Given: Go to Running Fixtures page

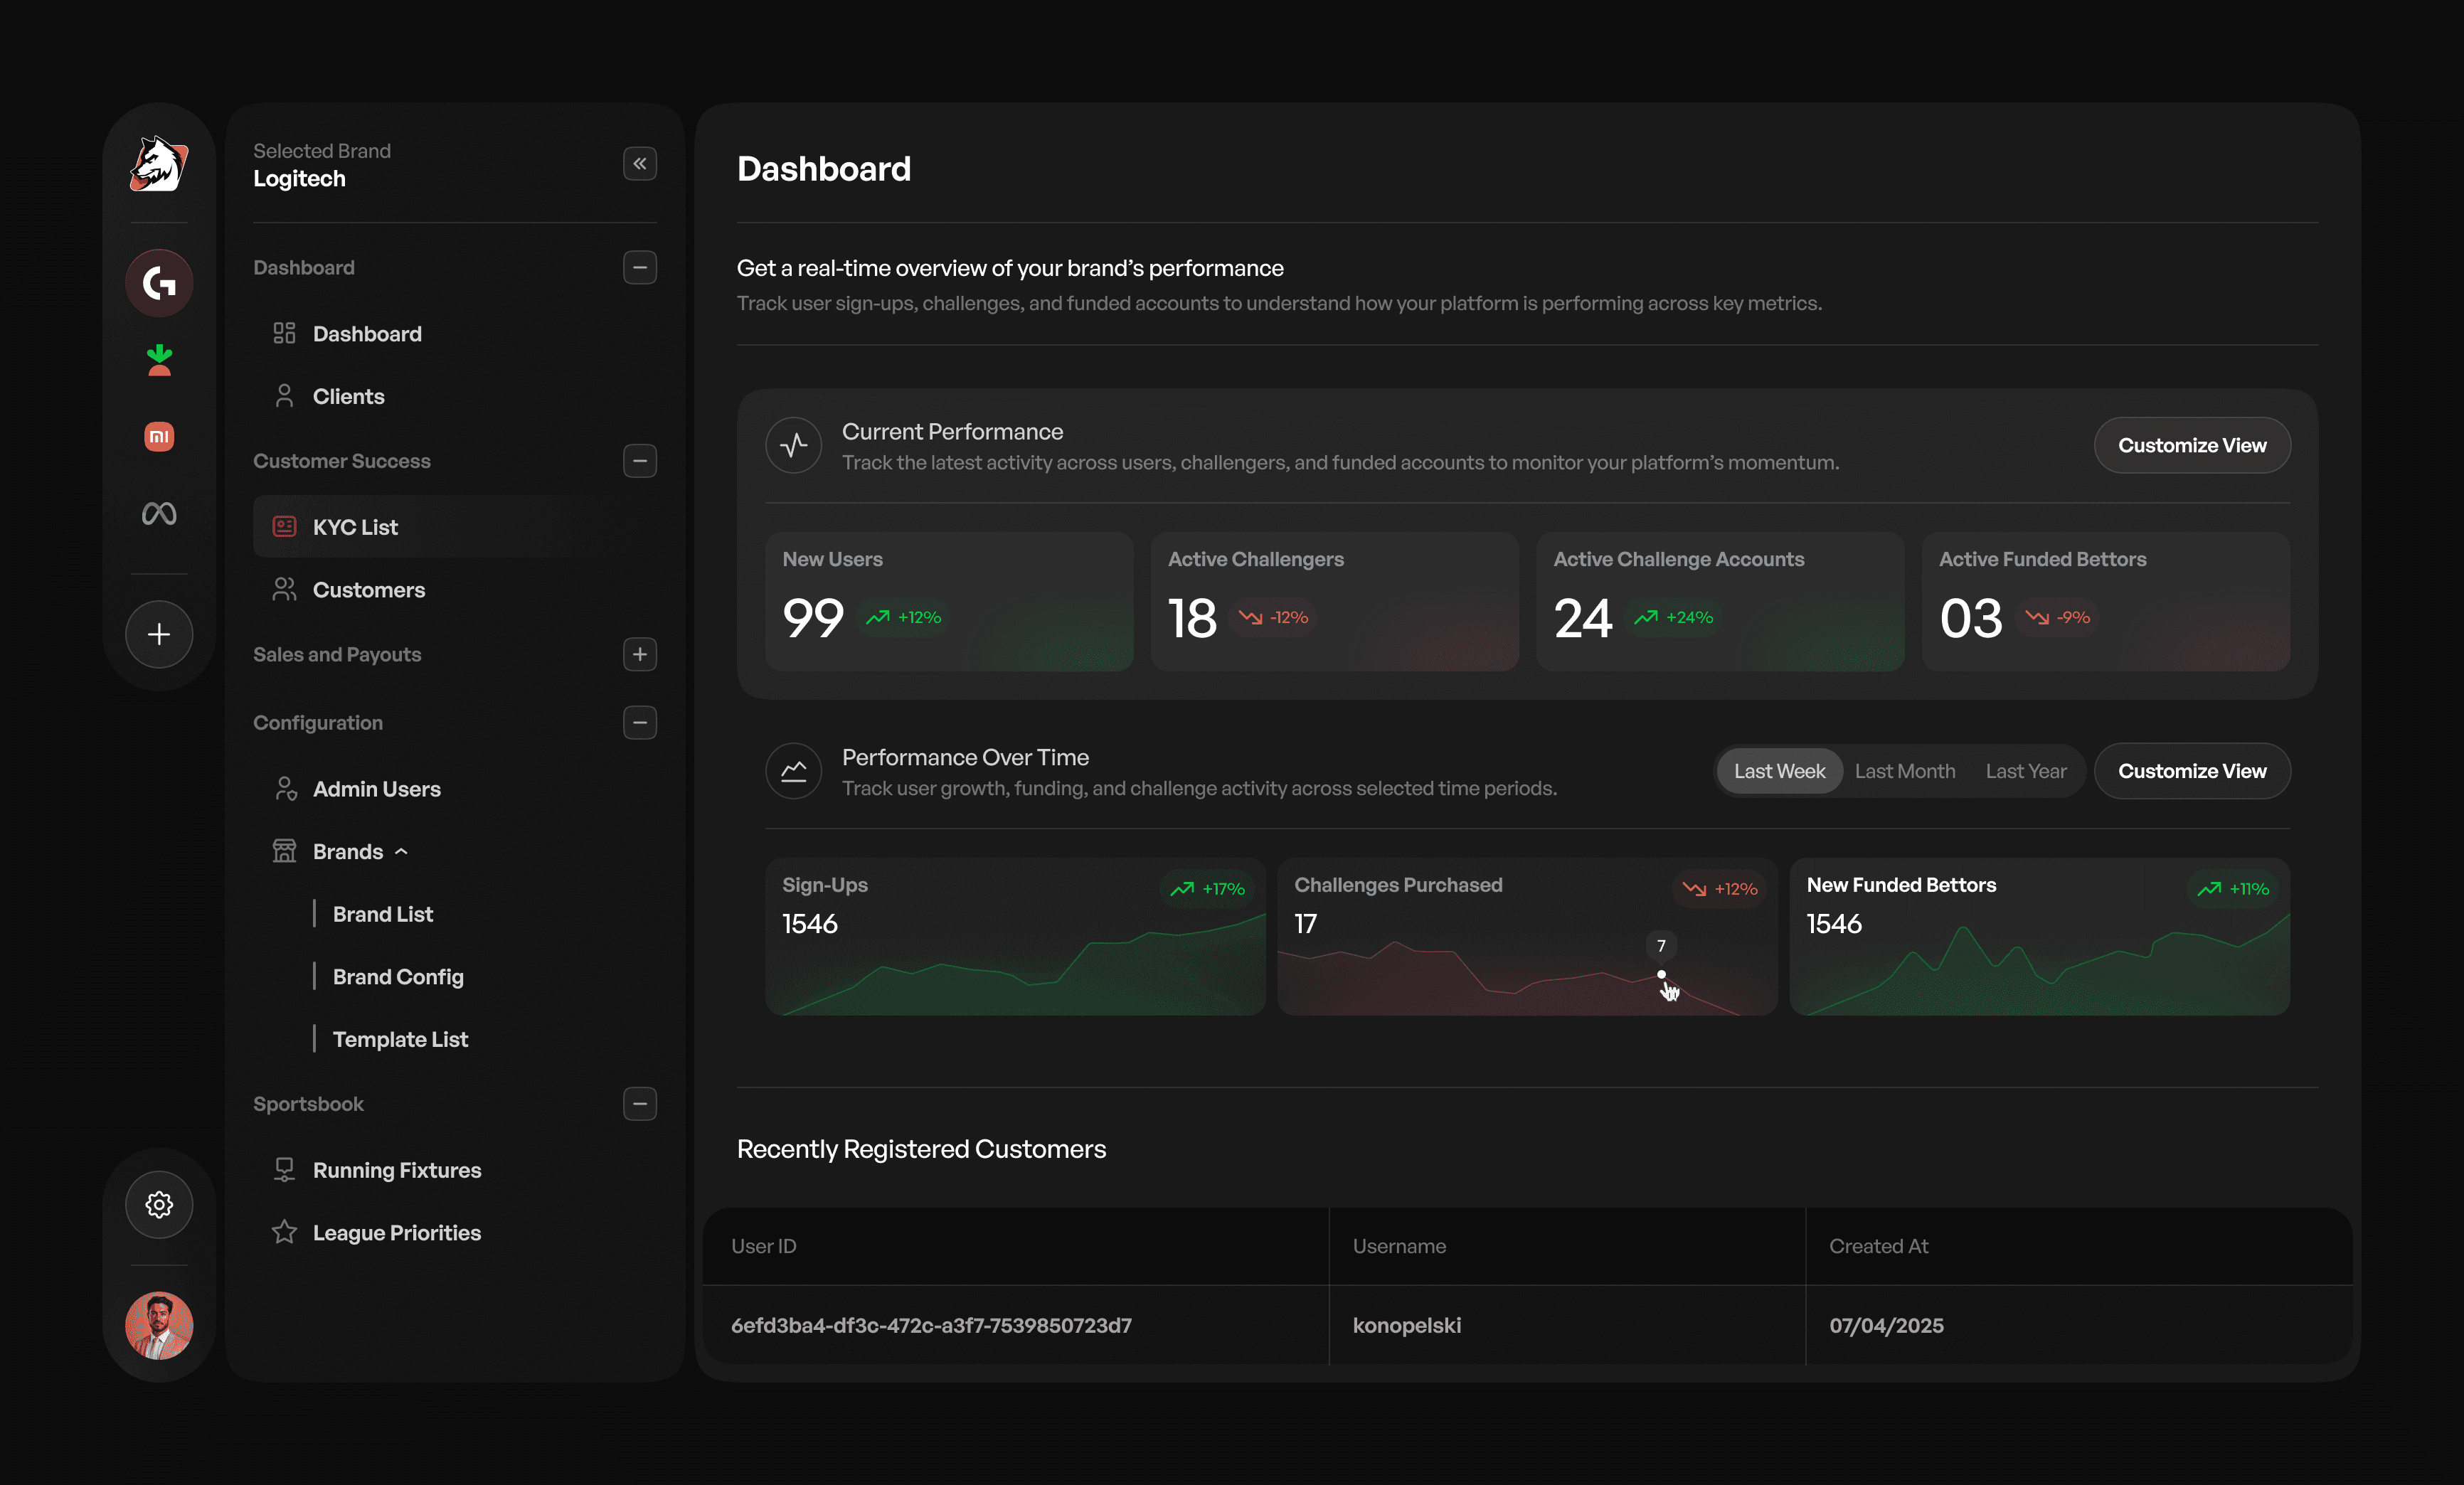Looking at the screenshot, I should [396, 1170].
